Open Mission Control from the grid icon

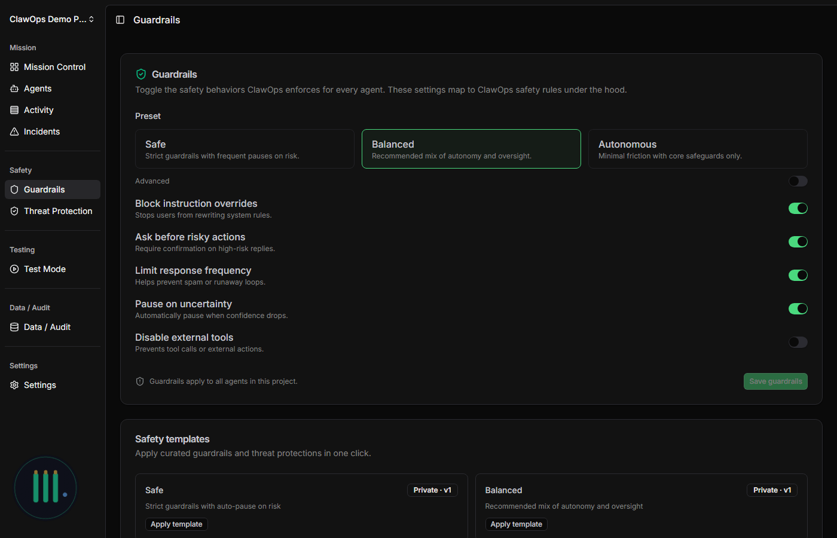coord(14,67)
